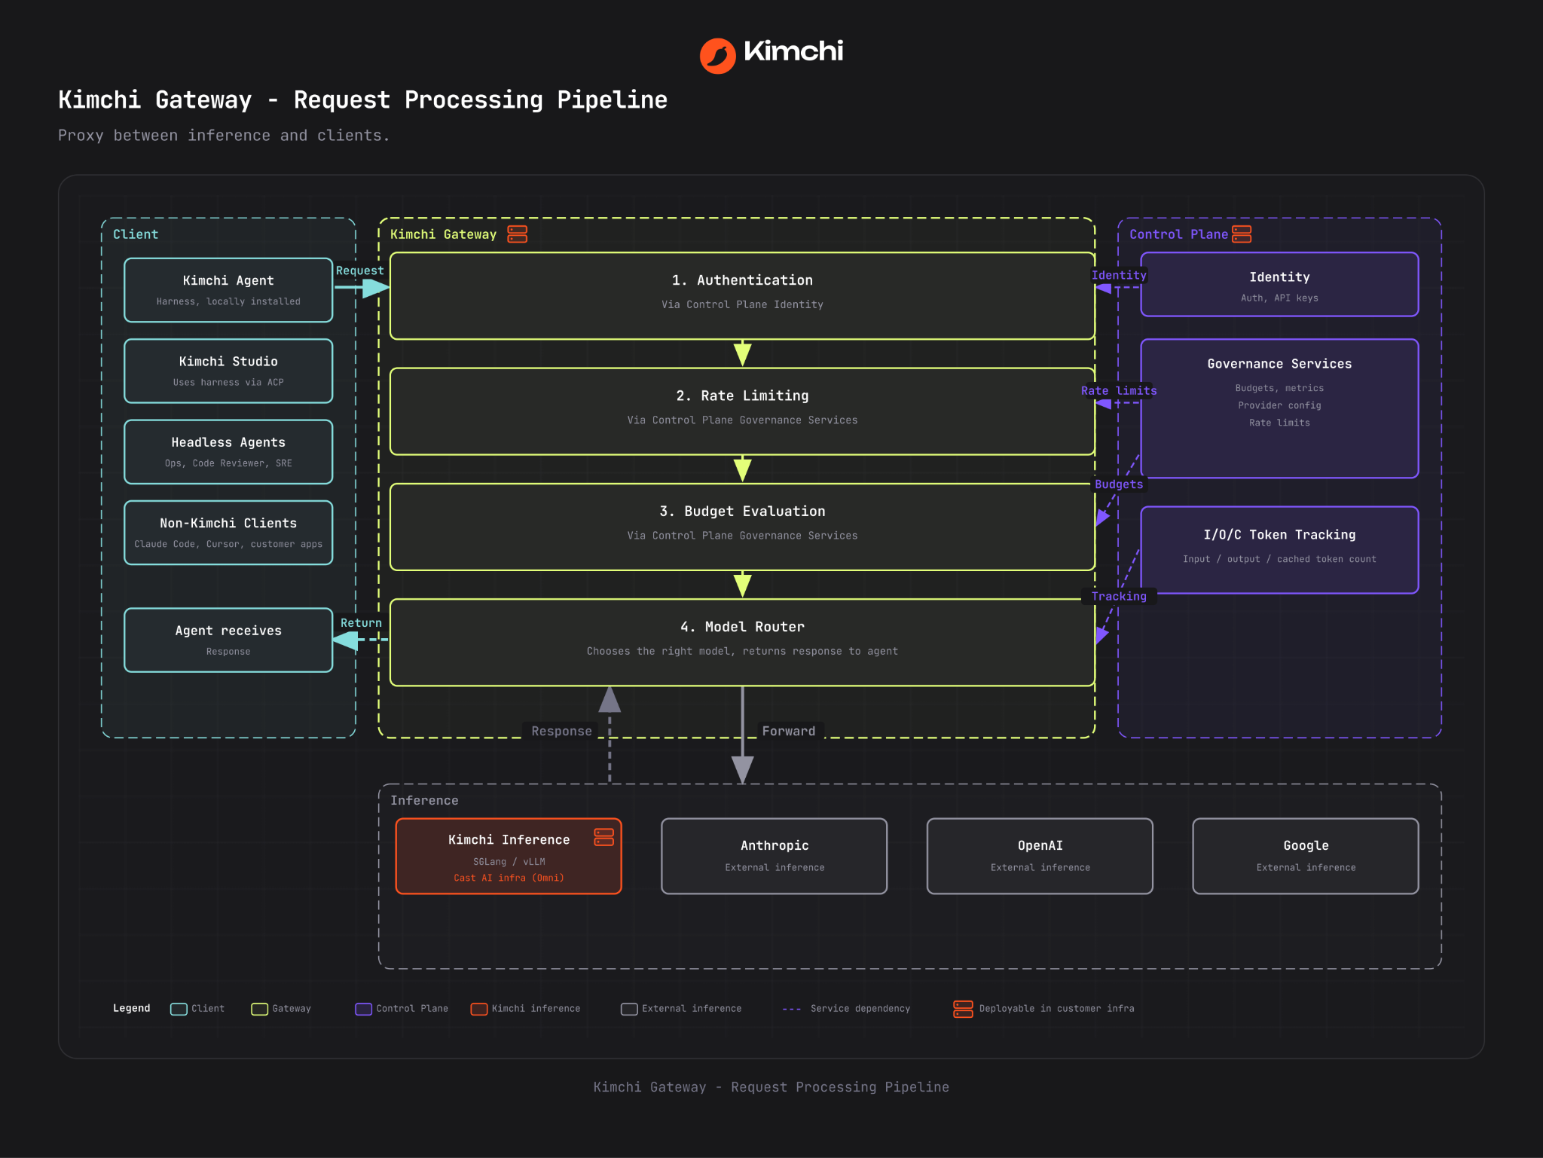Click the Identity dependency label
Image resolution: width=1543 pixels, height=1158 pixels.
1119,276
